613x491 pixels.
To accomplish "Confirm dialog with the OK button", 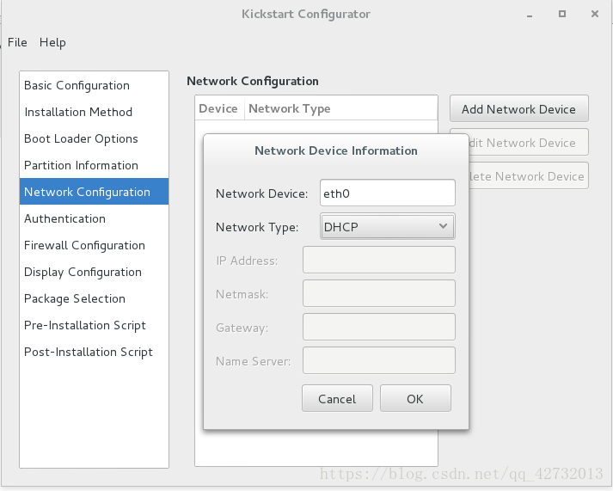I will (x=415, y=398).
